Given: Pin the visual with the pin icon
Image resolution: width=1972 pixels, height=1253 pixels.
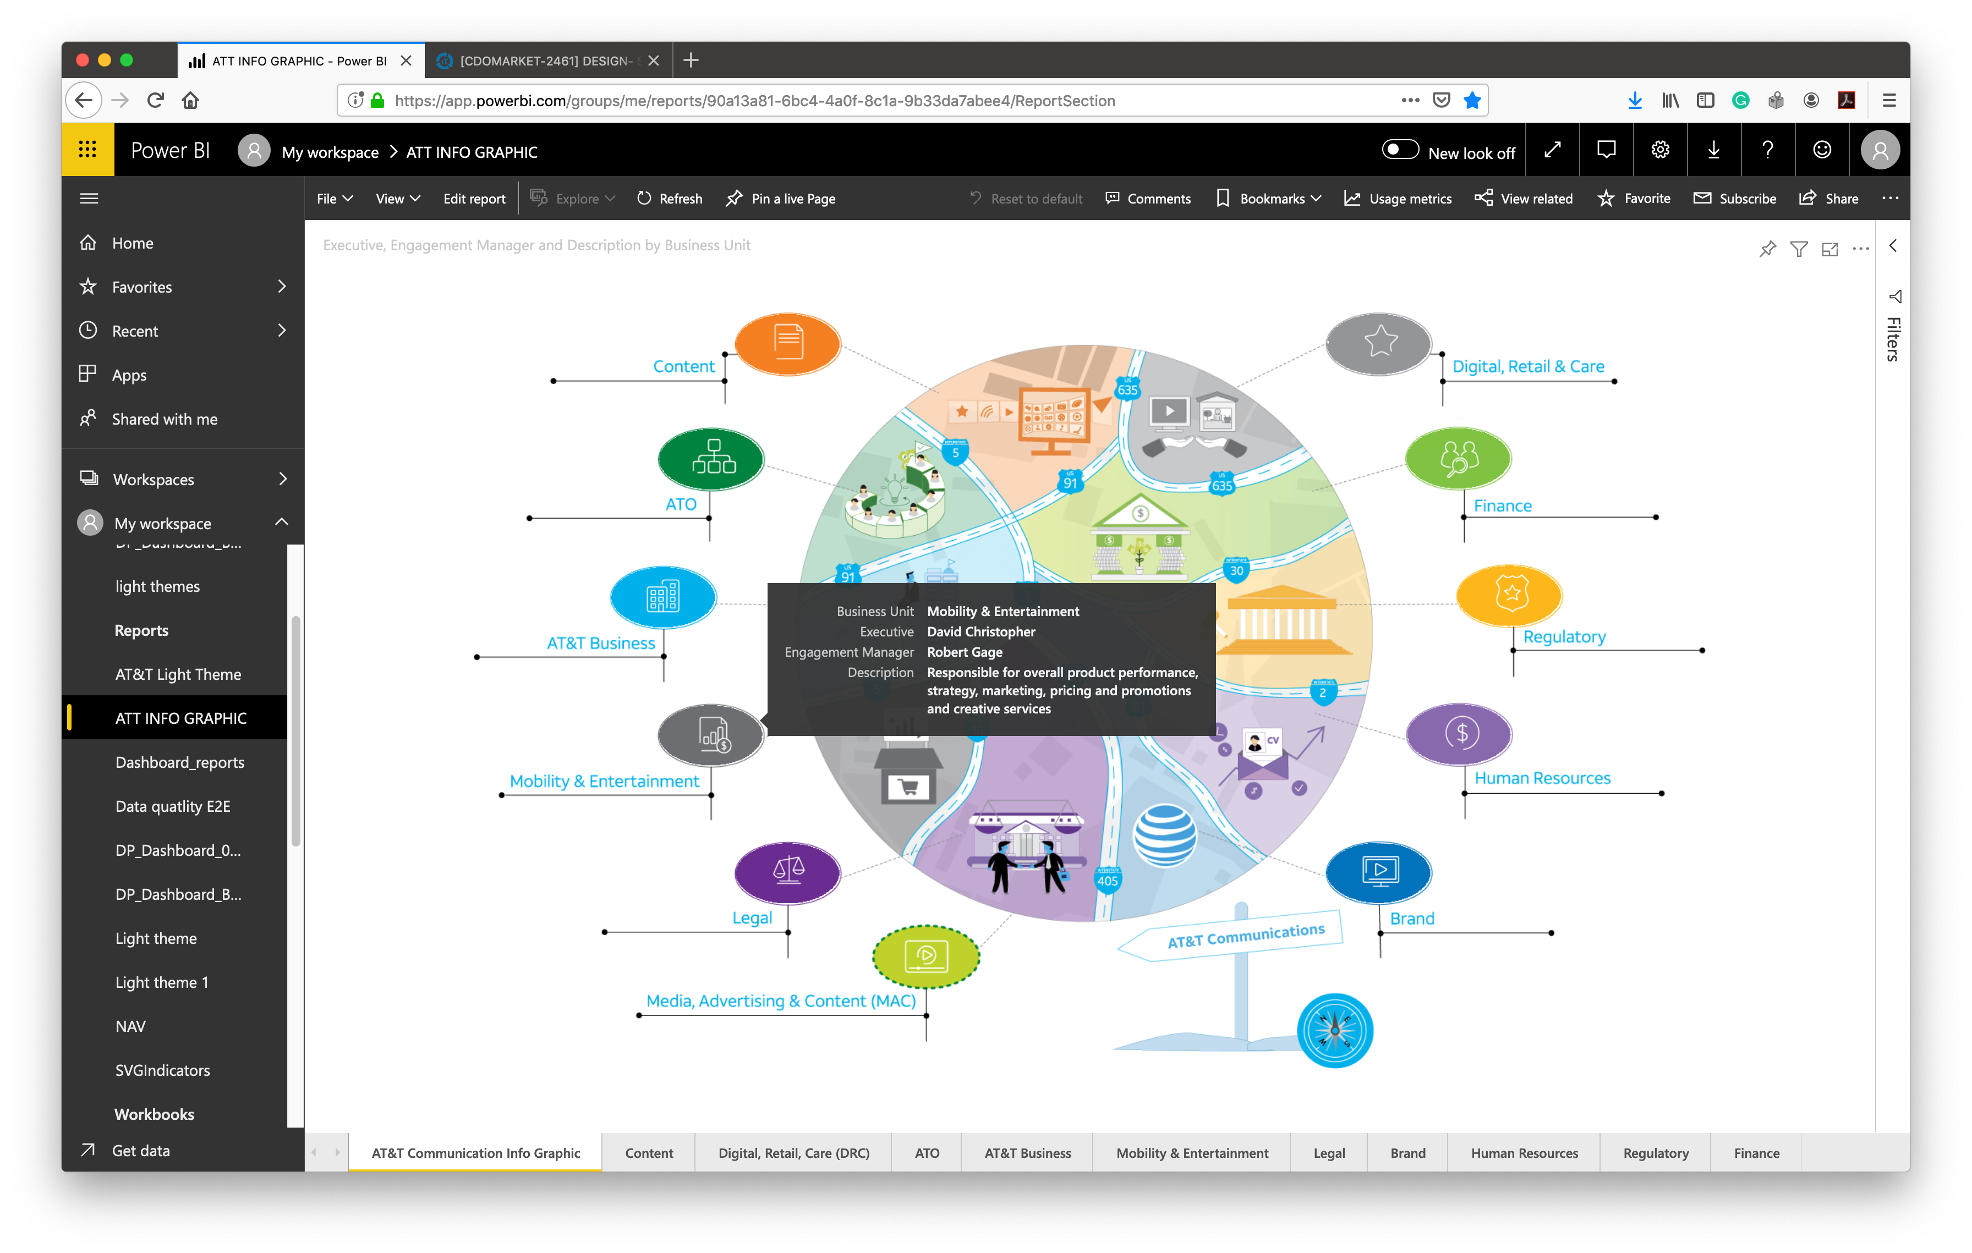Looking at the screenshot, I should [1767, 249].
